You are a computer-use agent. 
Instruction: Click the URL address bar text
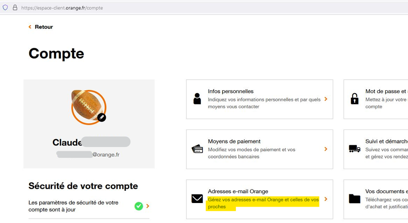[62, 8]
